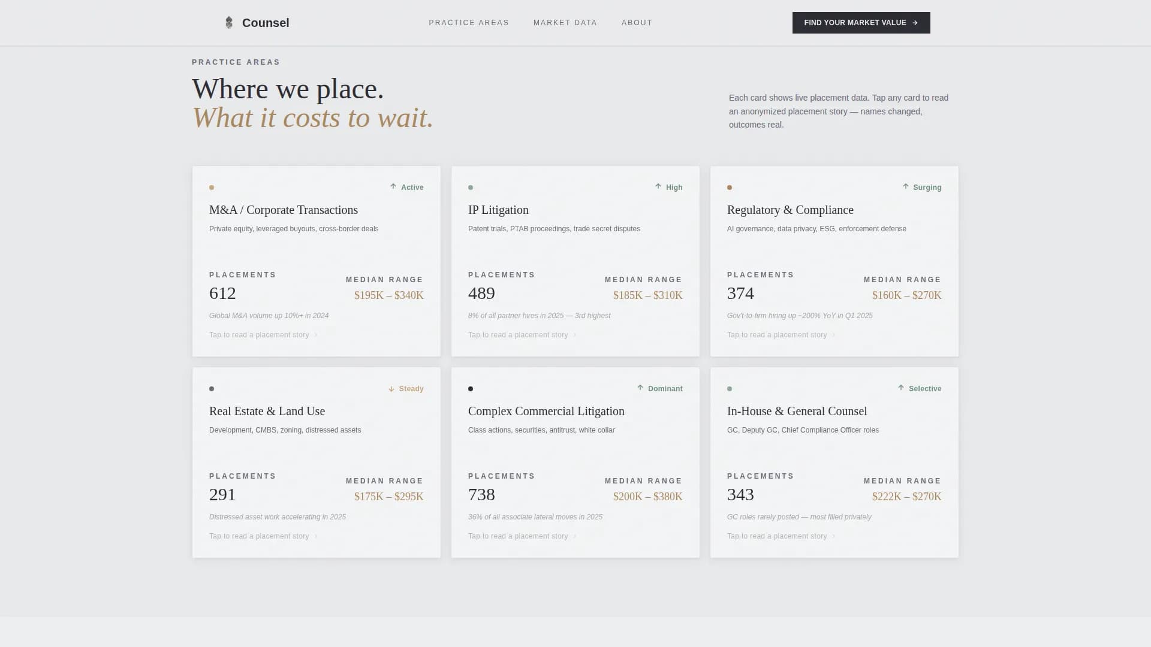Open the IP Litigation card title
This screenshot has height=647, width=1151.
(x=498, y=210)
